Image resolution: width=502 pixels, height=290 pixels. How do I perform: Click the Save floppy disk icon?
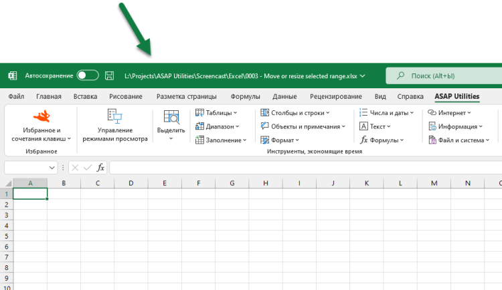pos(110,76)
